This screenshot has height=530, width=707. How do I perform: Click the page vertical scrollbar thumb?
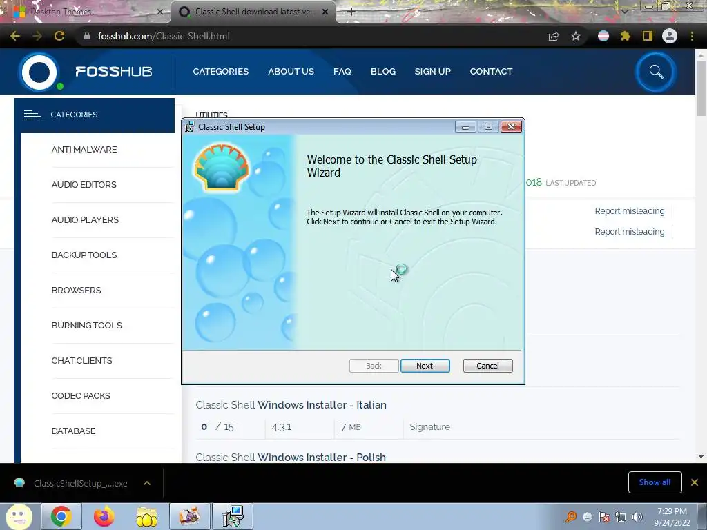(701, 88)
